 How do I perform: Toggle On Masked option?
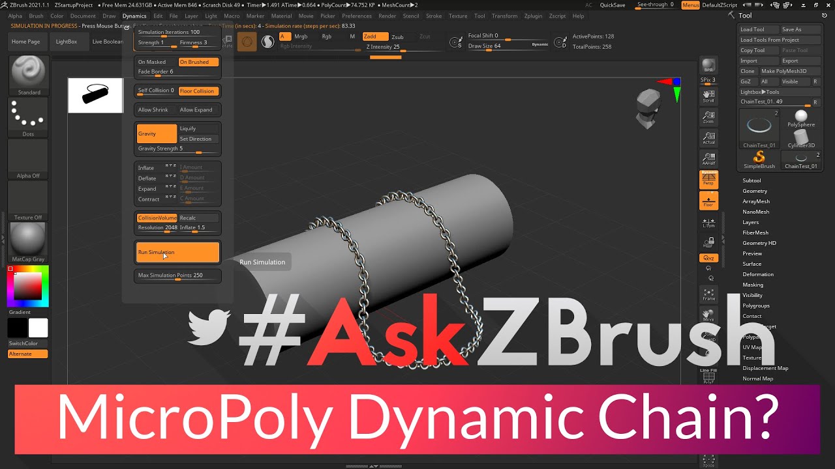tap(156, 62)
